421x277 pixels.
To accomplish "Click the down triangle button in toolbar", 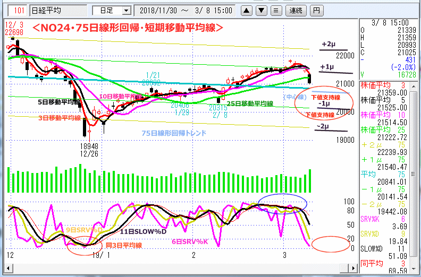I will (261, 10).
